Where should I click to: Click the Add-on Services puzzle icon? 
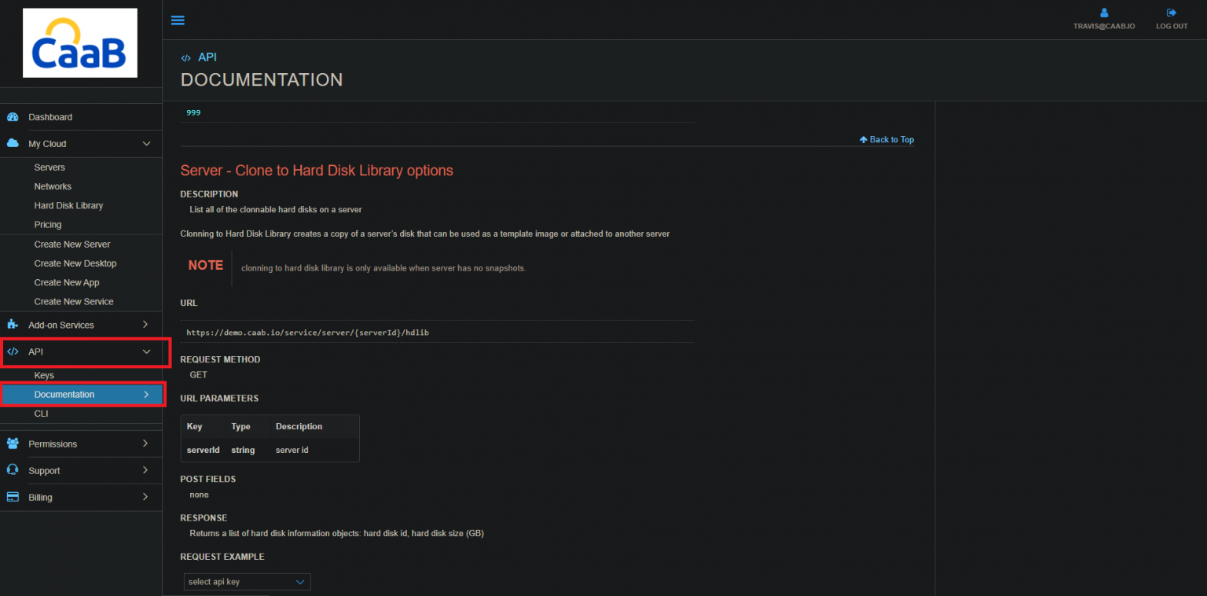pos(13,324)
